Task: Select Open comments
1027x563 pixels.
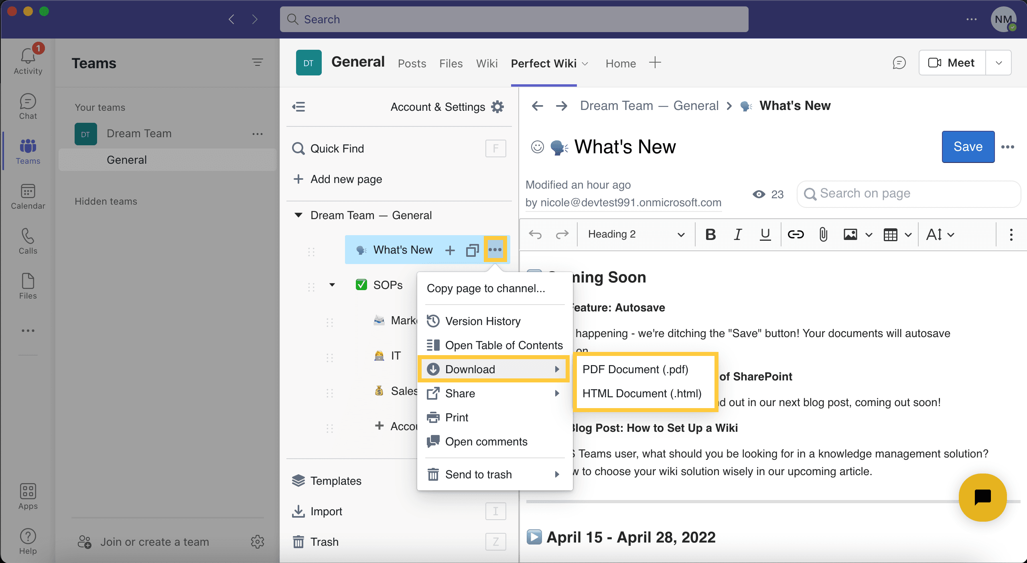Action: click(495, 441)
